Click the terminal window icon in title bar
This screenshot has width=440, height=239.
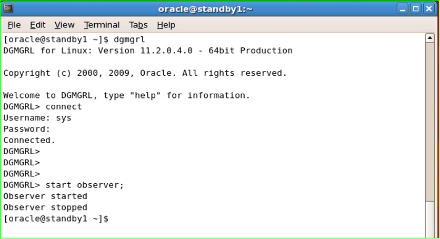click(x=8, y=9)
